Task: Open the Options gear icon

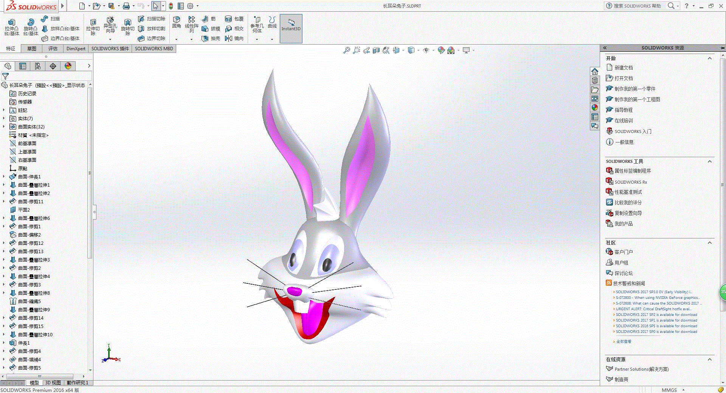Action: pyautogui.click(x=190, y=6)
